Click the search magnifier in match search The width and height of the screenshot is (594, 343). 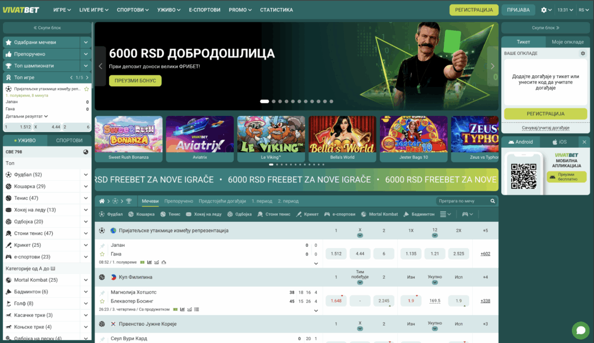pos(493,201)
